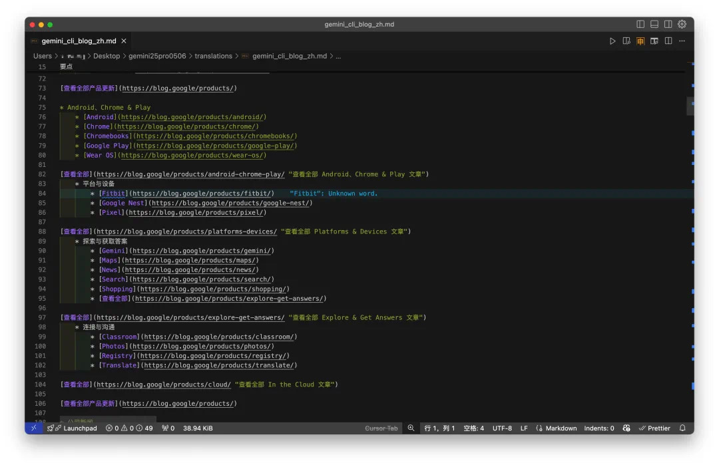Screen dimensions: 719x467
Task: Open the gemini25pro0506 breadcrumb folder
Action: tap(157, 56)
